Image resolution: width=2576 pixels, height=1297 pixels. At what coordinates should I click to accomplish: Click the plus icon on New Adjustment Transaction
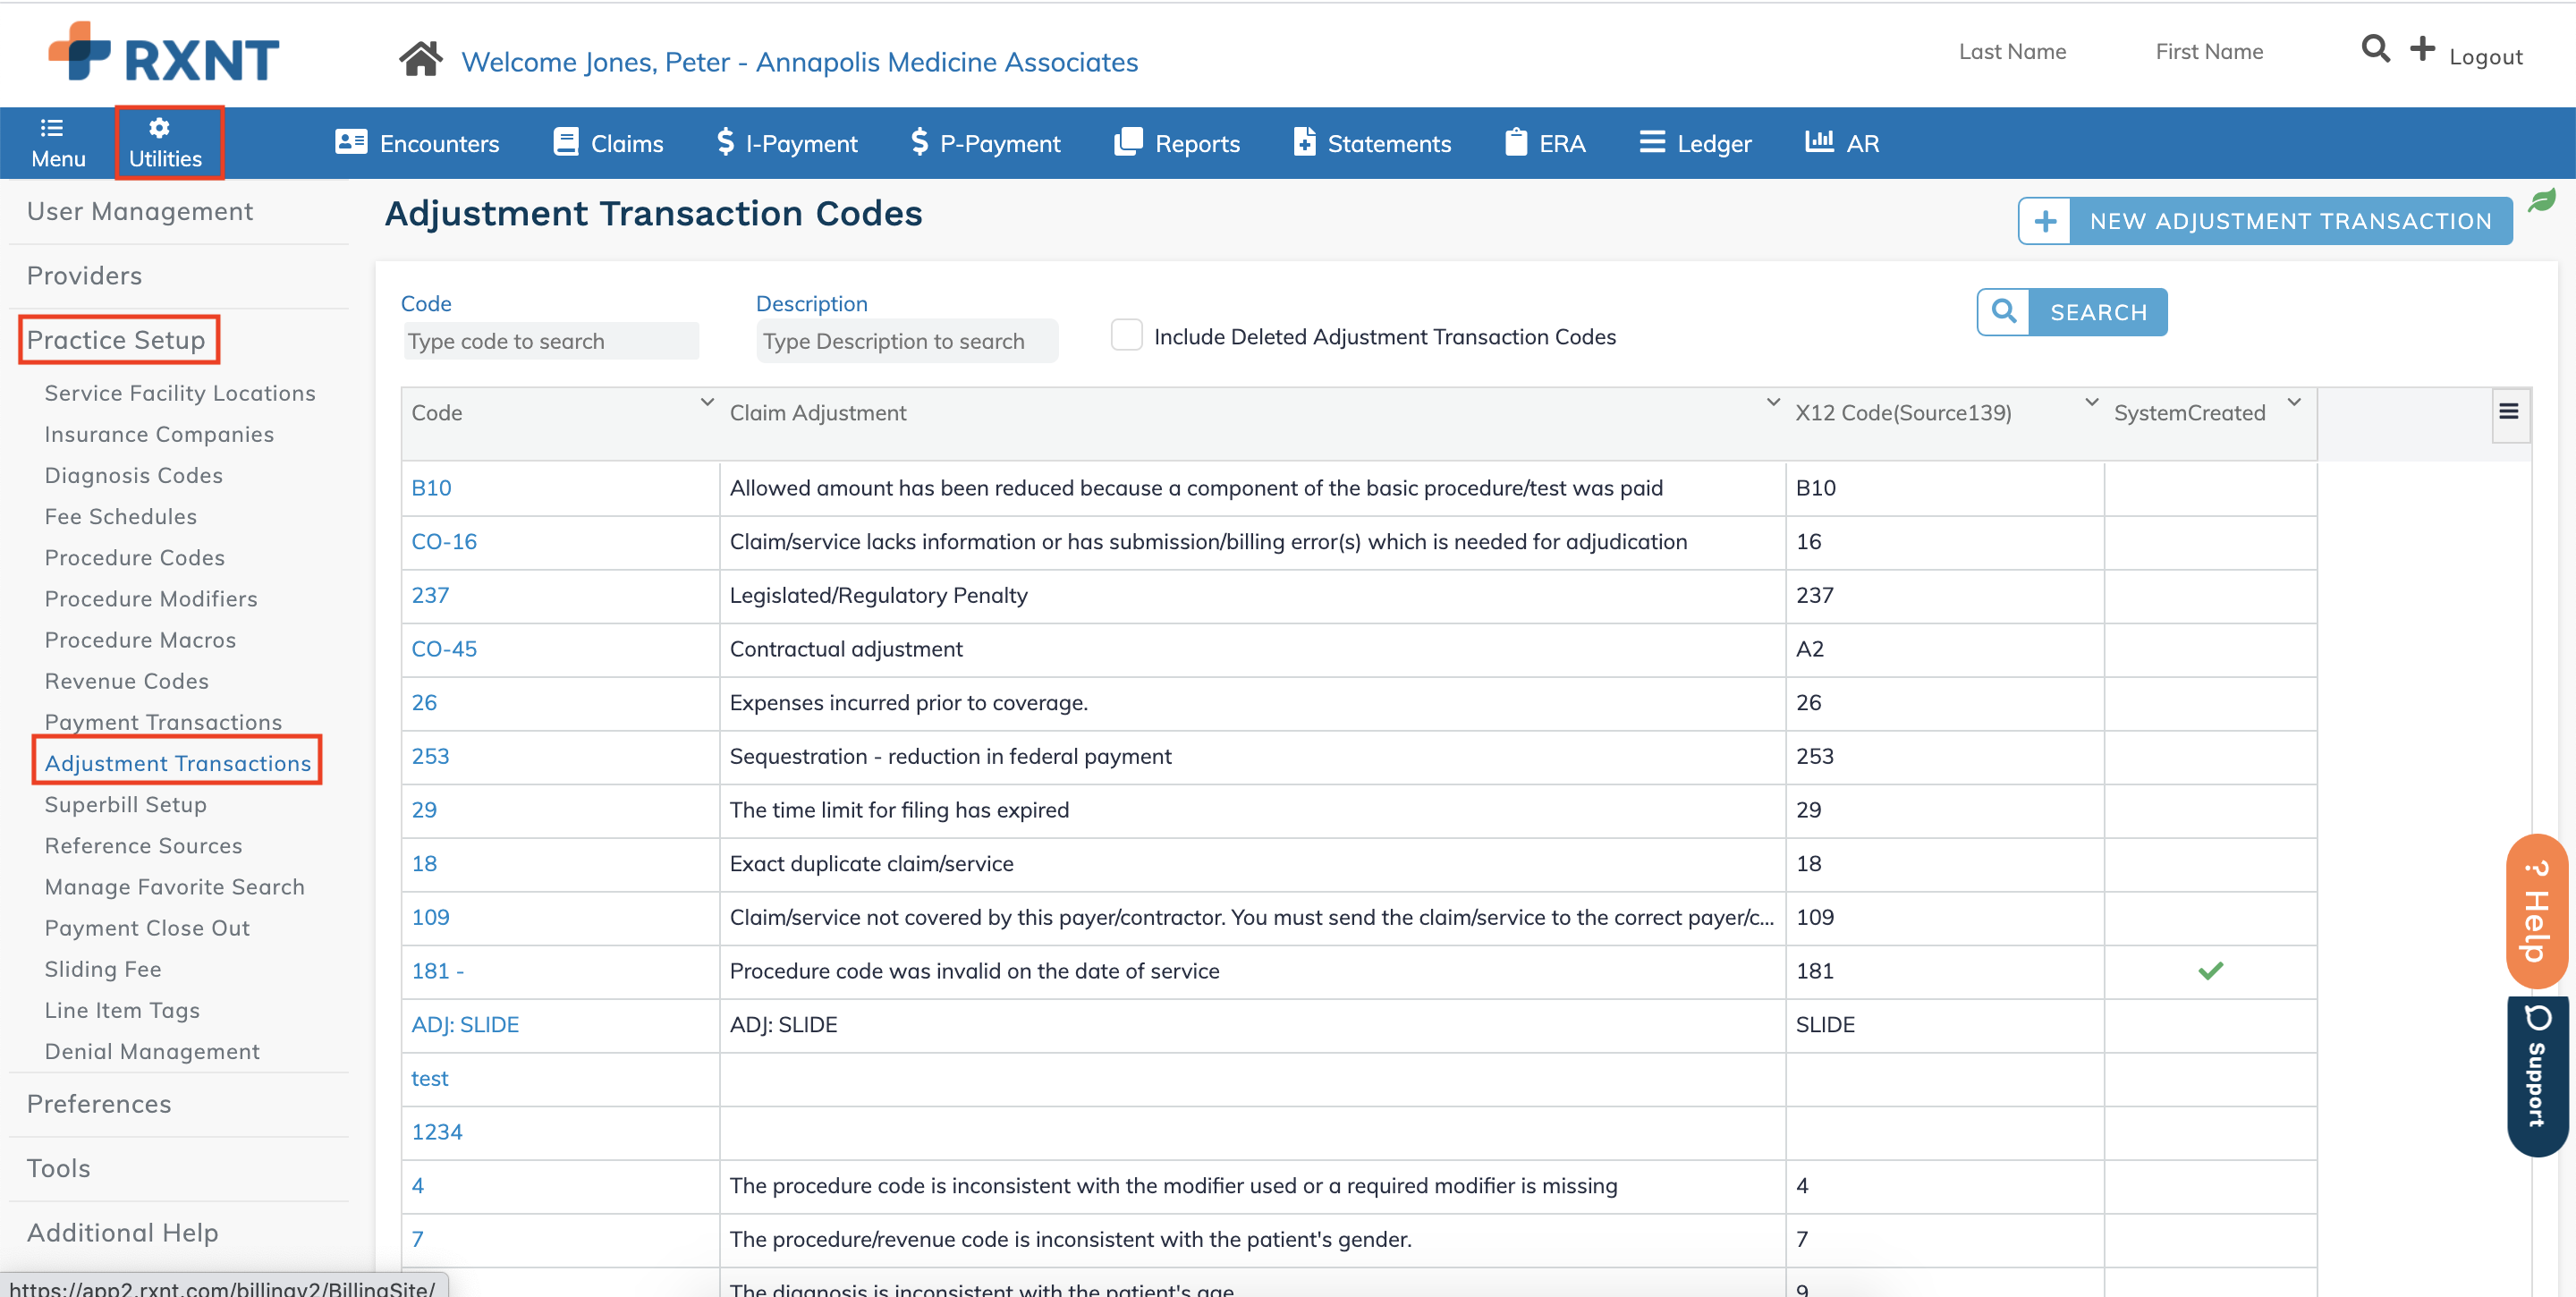coord(2045,221)
